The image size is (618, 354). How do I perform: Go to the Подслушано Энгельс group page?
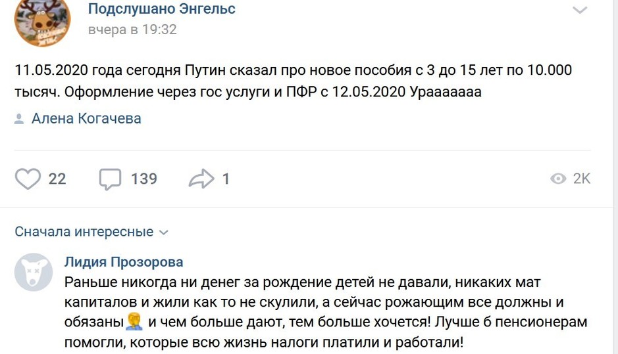[x=161, y=9]
